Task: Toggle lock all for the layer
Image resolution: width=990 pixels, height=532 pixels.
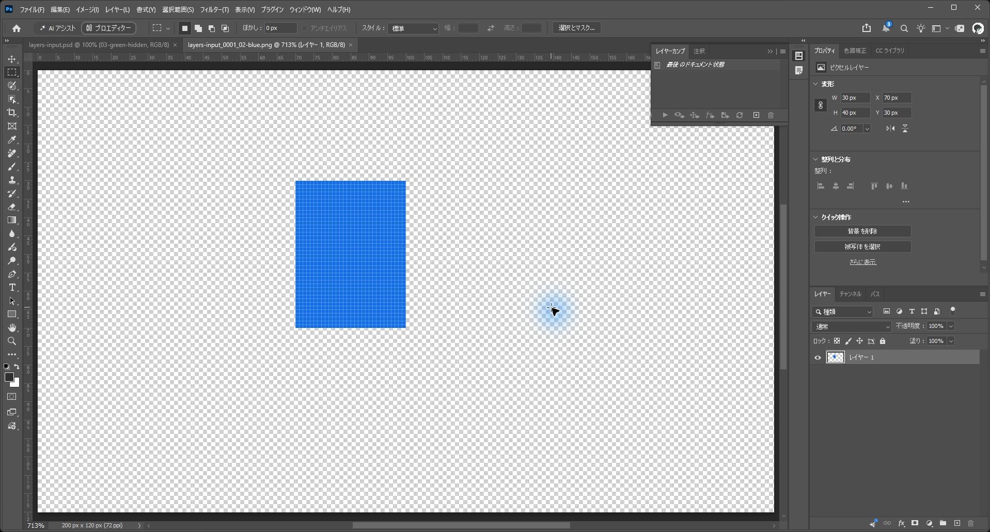Action: 883,341
